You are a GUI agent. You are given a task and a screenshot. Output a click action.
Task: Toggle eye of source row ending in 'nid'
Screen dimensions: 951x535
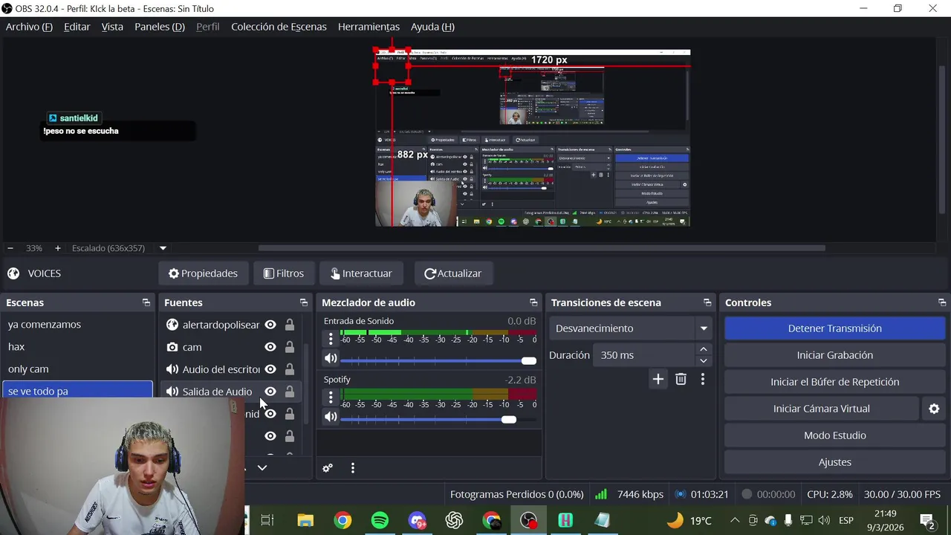coord(270,414)
